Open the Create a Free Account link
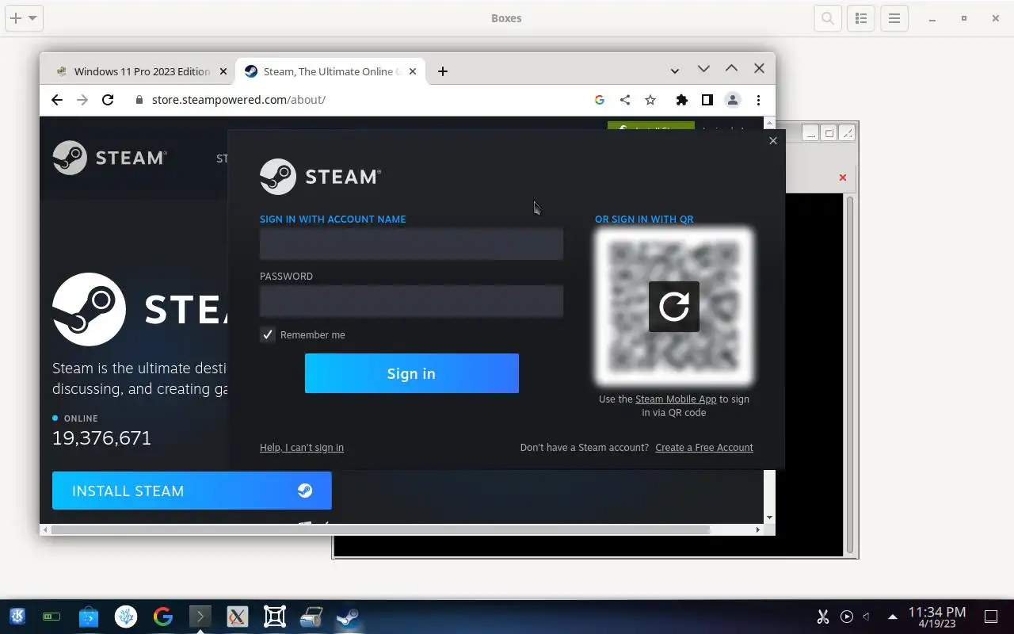Image resolution: width=1014 pixels, height=634 pixels. (x=704, y=448)
